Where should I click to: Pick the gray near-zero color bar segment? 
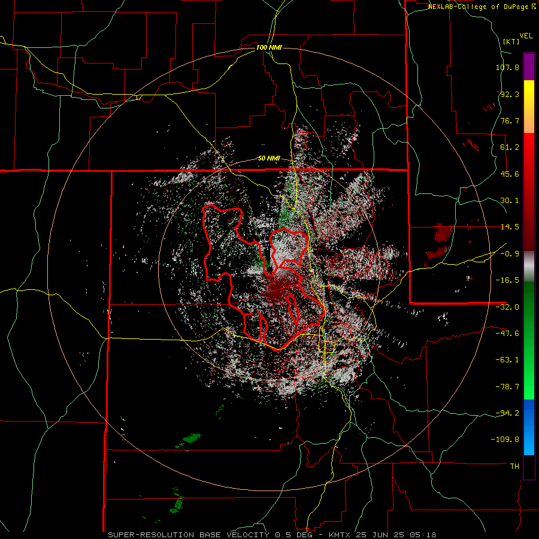pyautogui.click(x=529, y=267)
